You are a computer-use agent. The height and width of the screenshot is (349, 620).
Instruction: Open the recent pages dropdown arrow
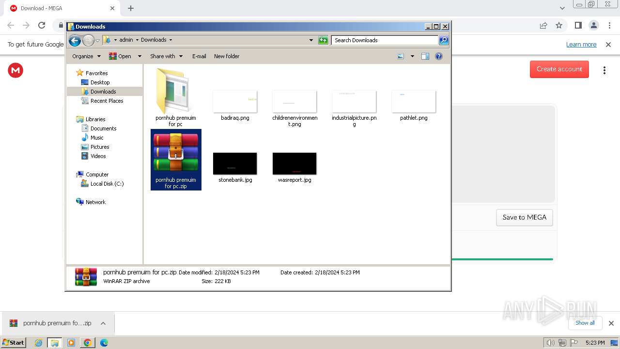click(97, 40)
